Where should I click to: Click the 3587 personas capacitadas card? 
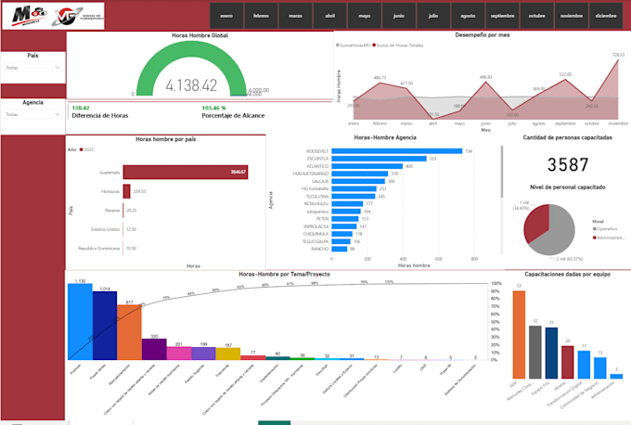tap(567, 164)
